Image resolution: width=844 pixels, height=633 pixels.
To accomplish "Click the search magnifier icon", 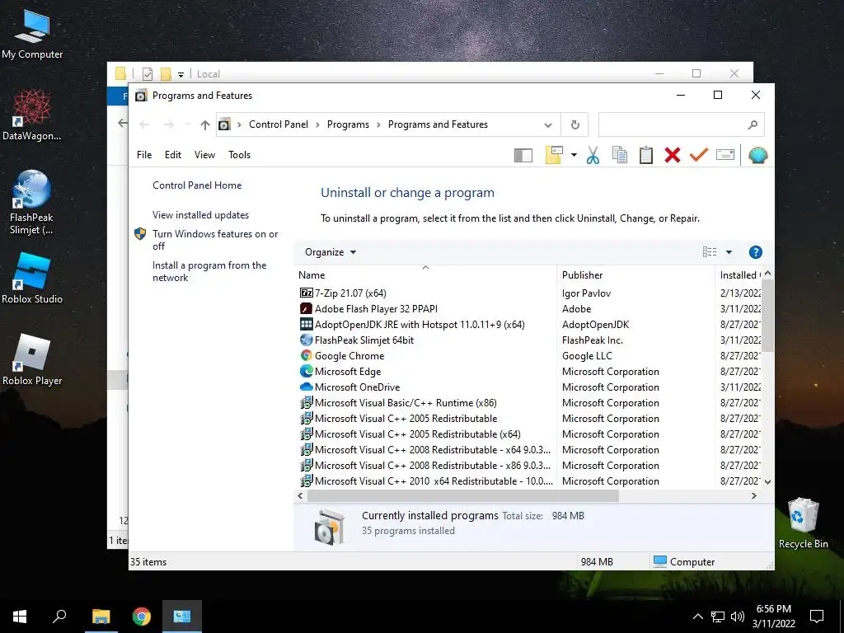I will (753, 125).
